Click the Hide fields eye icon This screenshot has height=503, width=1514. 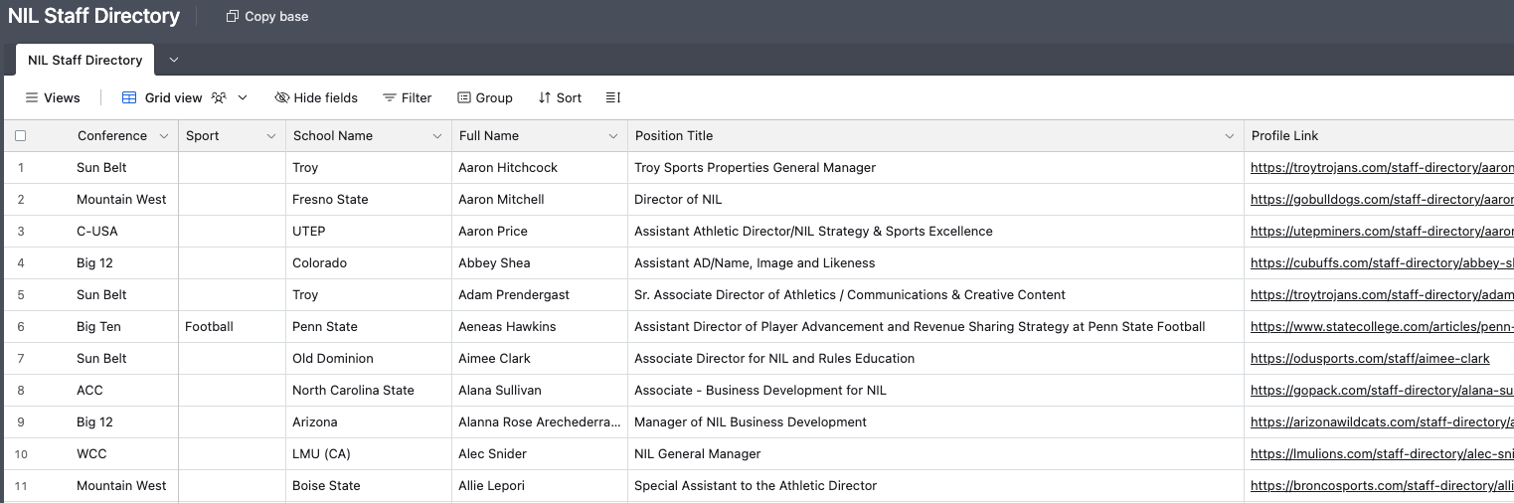coord(282,98)
